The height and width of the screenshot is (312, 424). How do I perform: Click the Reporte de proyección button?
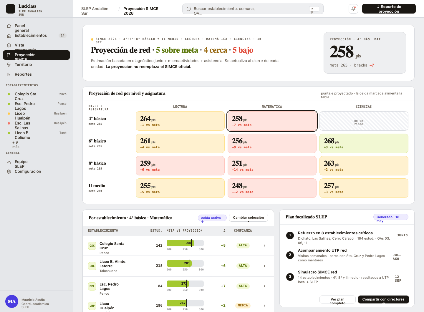[389, 9]
